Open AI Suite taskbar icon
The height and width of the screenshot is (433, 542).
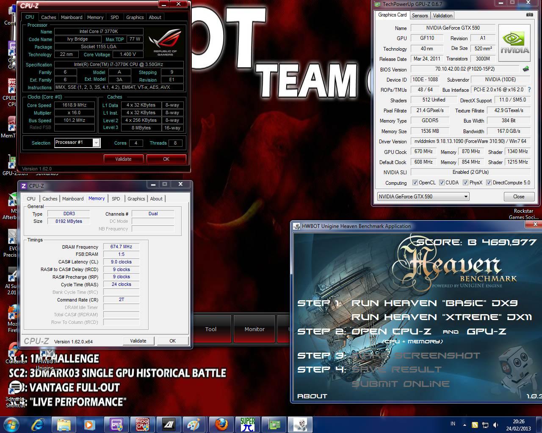169,424
